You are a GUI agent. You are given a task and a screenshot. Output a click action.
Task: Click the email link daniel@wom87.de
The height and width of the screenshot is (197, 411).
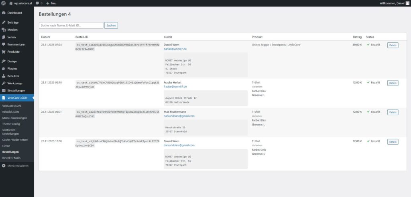(175, 49)
